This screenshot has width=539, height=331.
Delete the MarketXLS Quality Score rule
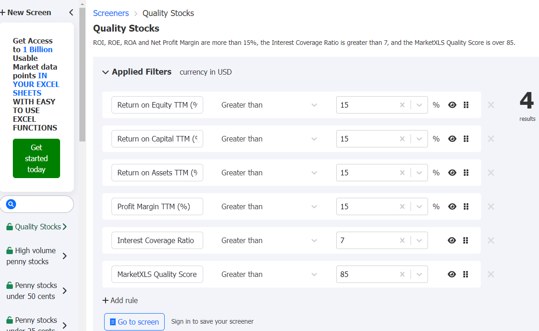(491, 274)
